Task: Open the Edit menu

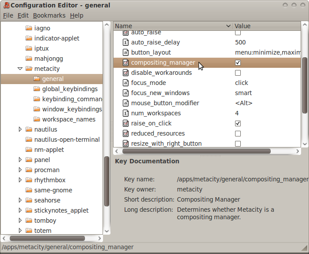Action: [x=23, y=15]
